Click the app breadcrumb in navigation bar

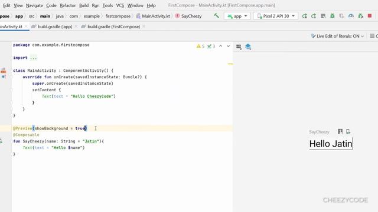19,16
